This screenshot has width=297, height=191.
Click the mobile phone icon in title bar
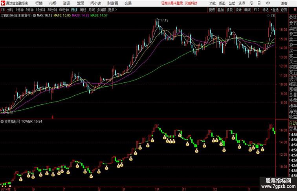point(259,3)
